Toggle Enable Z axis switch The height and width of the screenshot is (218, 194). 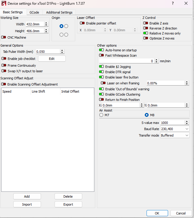tap(146, 23)
